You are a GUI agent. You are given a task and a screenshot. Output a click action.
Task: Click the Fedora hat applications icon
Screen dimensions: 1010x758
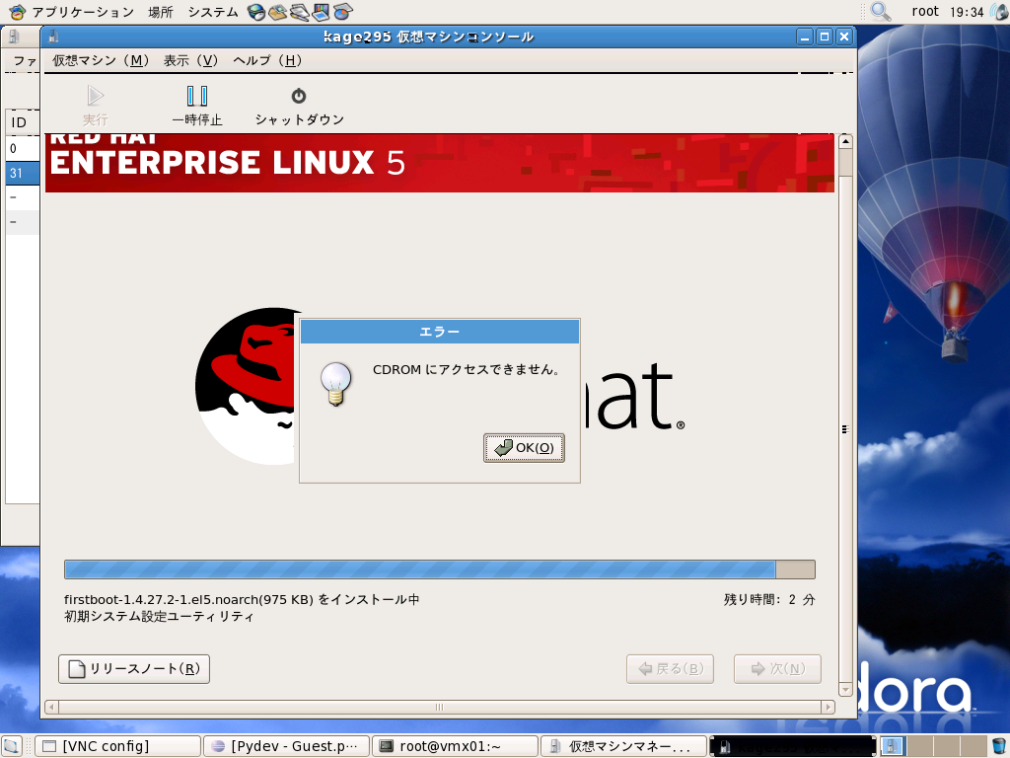coord(17,12)
